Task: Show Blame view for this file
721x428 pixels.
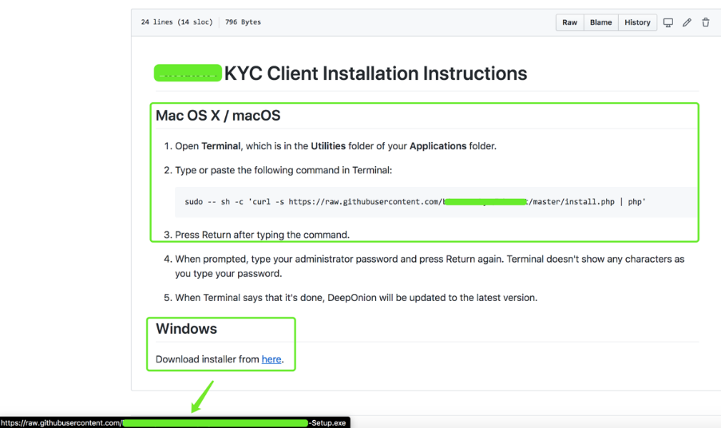Action: 600,22
